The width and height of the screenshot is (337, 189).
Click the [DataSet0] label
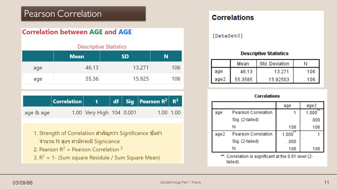coord(227,36)
